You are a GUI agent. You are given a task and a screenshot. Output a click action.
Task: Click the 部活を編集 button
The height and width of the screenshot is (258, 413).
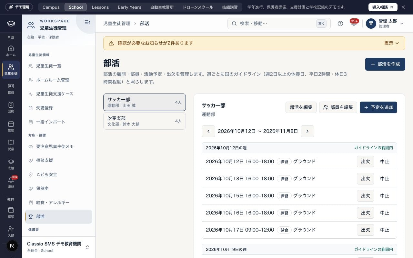301,107
